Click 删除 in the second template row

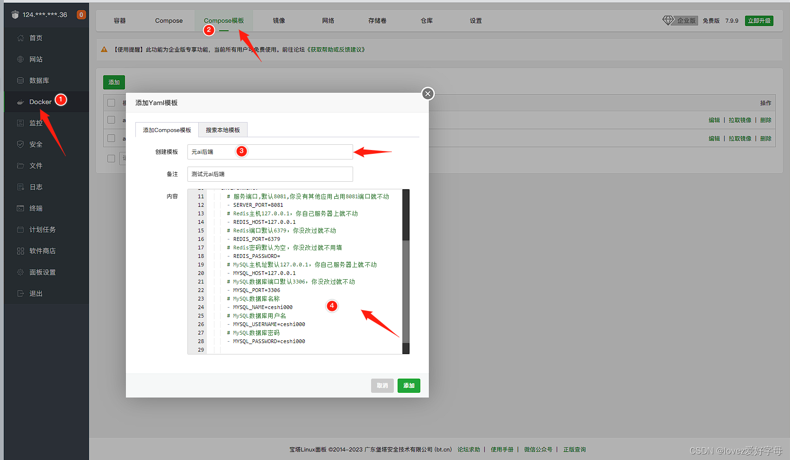click(766, 139)
